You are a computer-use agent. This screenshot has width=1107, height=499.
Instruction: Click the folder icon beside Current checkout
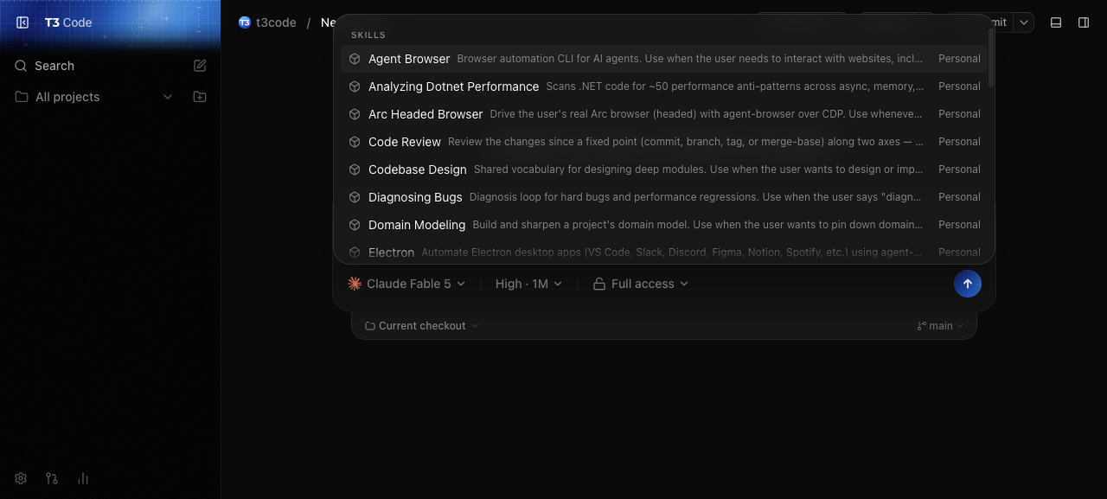[370, 326]
